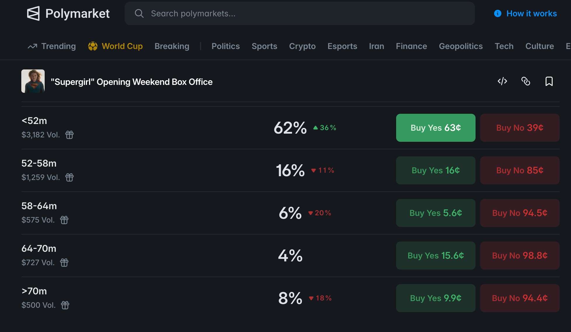Image resolution: width=571 pixels, height=332 pixels.
Task: Click the gift rewards icon in >70m row
Action: [x=65, y=305]
